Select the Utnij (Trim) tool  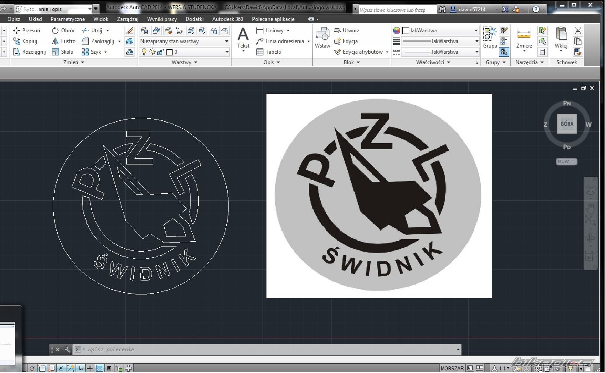pyautogui.click(x=92, y=31)
